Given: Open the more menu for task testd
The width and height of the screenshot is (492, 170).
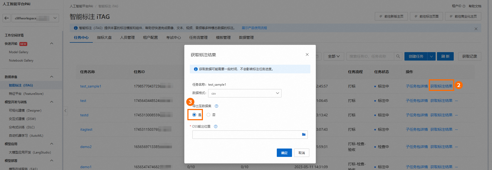Looking at the screenshot, I should click(456, 115).
